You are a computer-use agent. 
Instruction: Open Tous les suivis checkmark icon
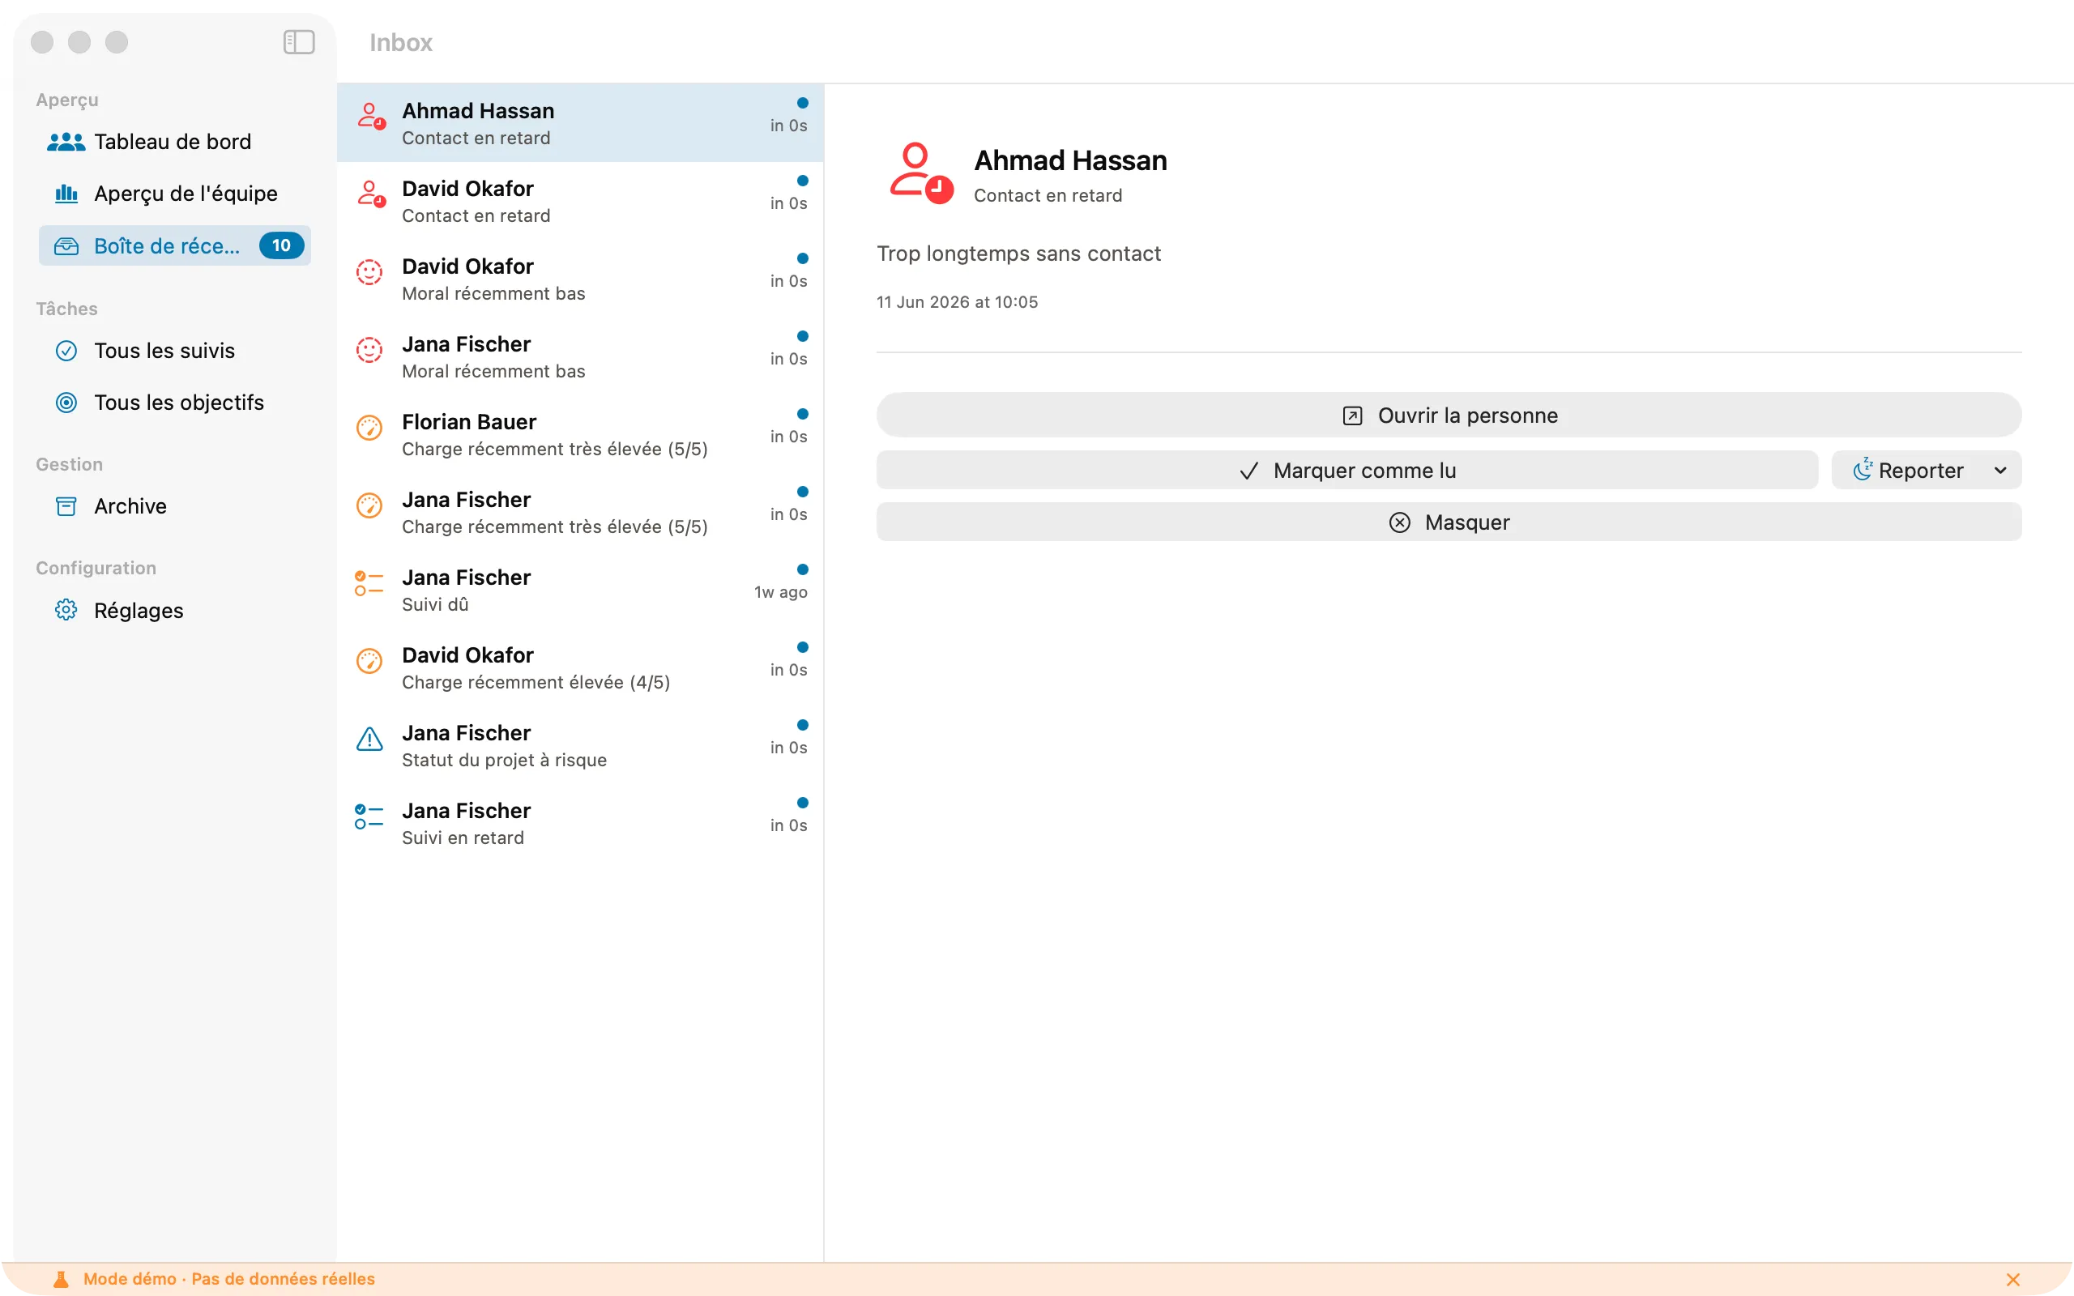click(66, 351)
